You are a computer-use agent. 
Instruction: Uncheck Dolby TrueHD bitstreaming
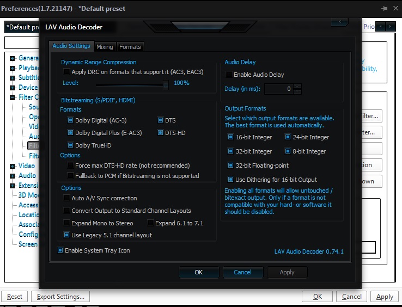(70, 145)
